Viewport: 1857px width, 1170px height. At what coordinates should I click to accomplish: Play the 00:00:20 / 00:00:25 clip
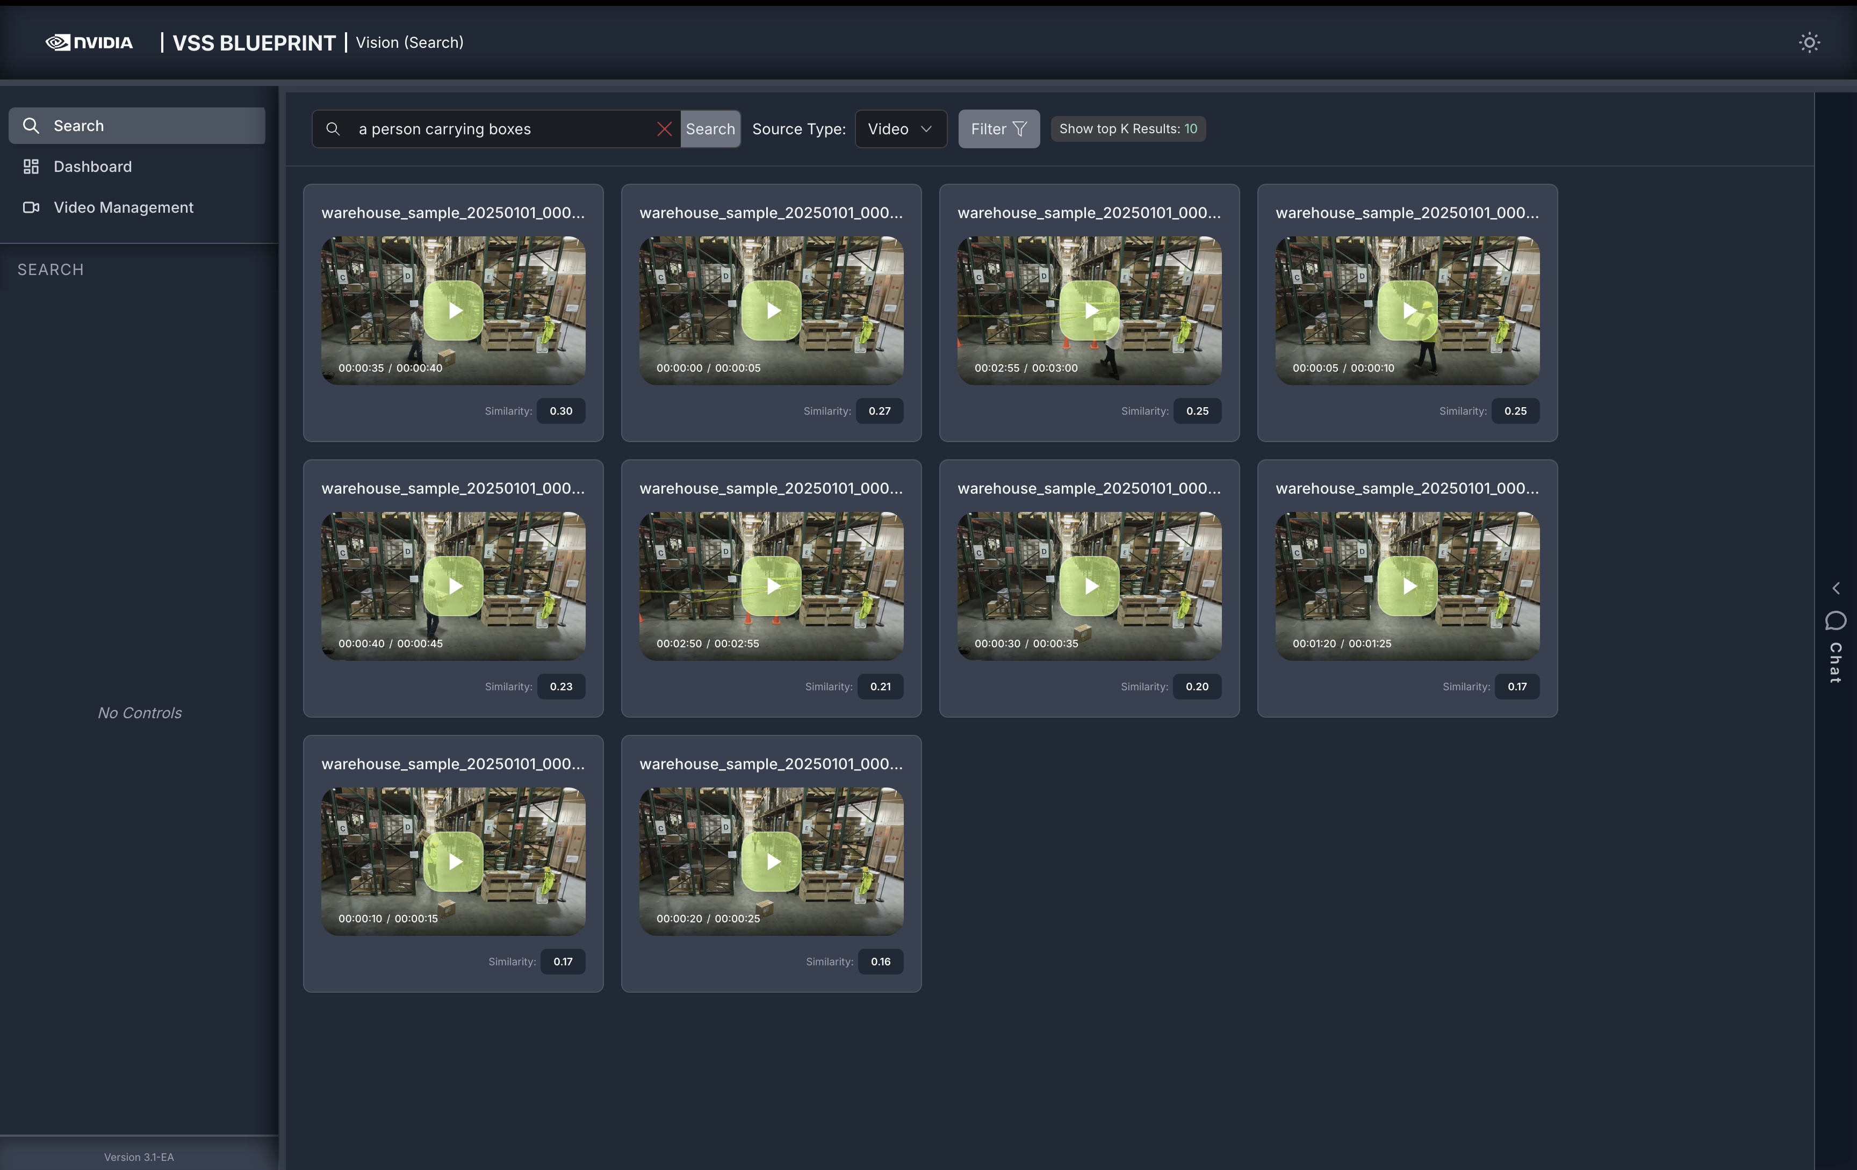pos(771,861)
